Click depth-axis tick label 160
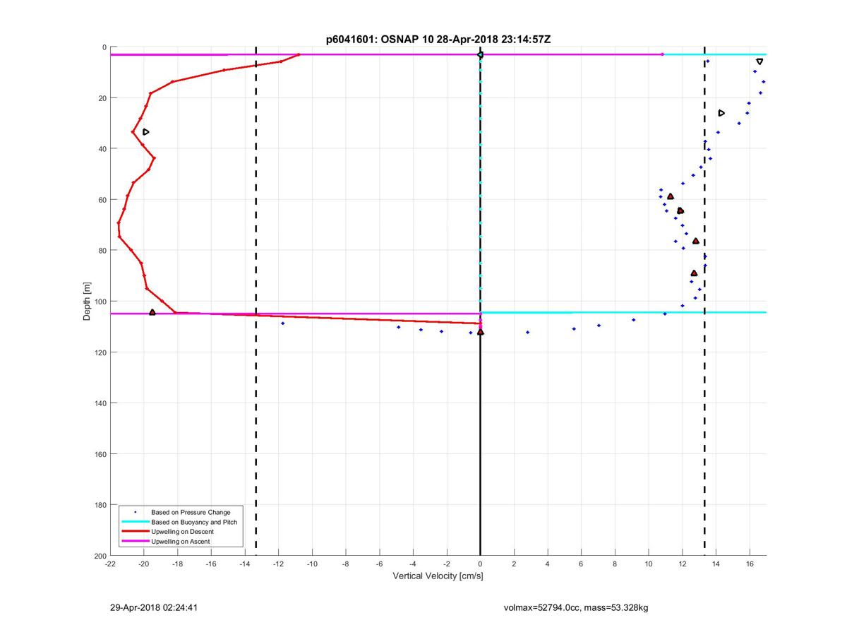Image resolution: width=847 pixels, height=625 pixels. 100,454
